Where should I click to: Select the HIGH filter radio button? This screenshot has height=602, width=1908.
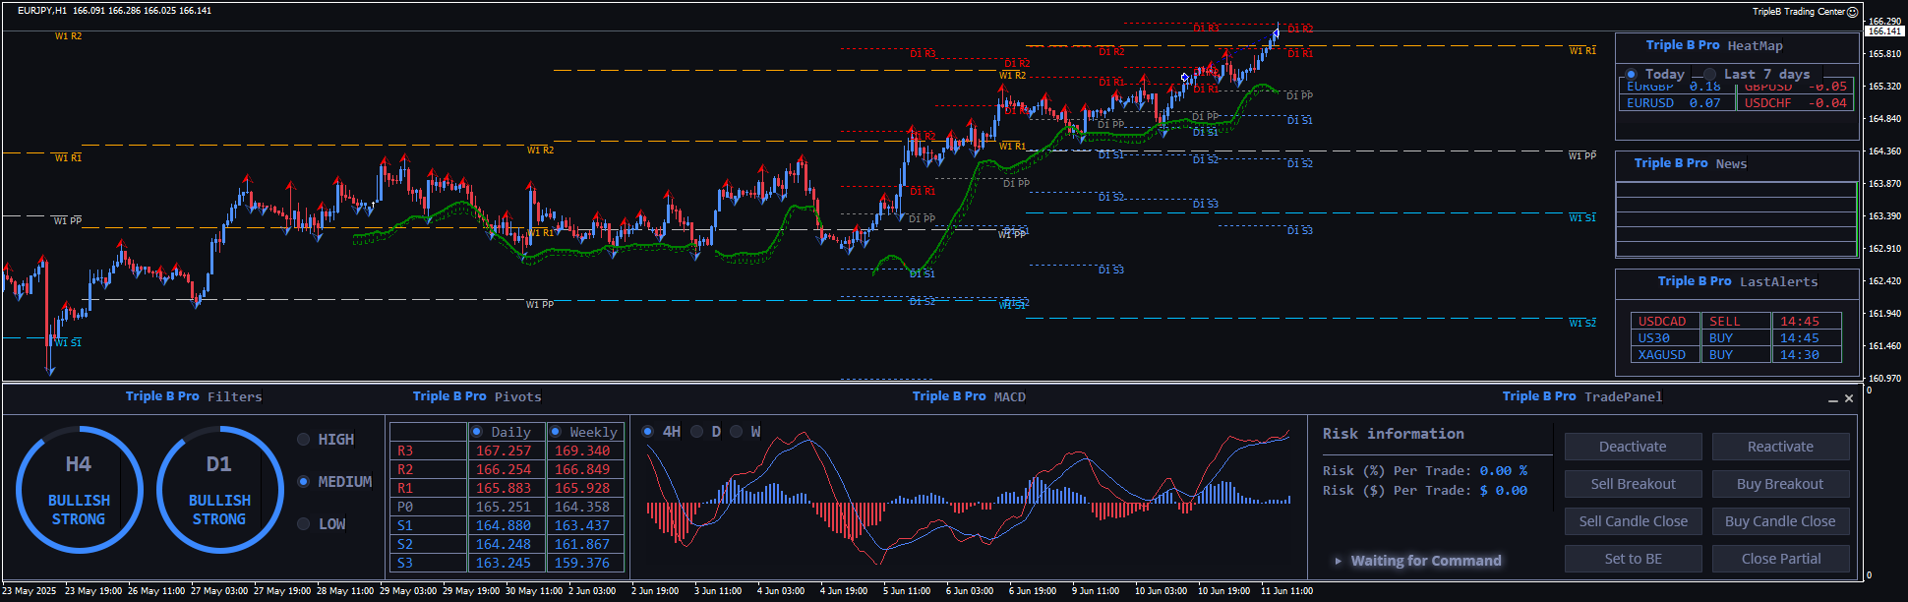304,440
